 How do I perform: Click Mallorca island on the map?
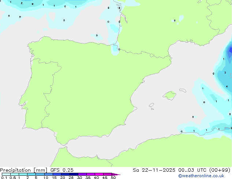click(x=169, y=95)
